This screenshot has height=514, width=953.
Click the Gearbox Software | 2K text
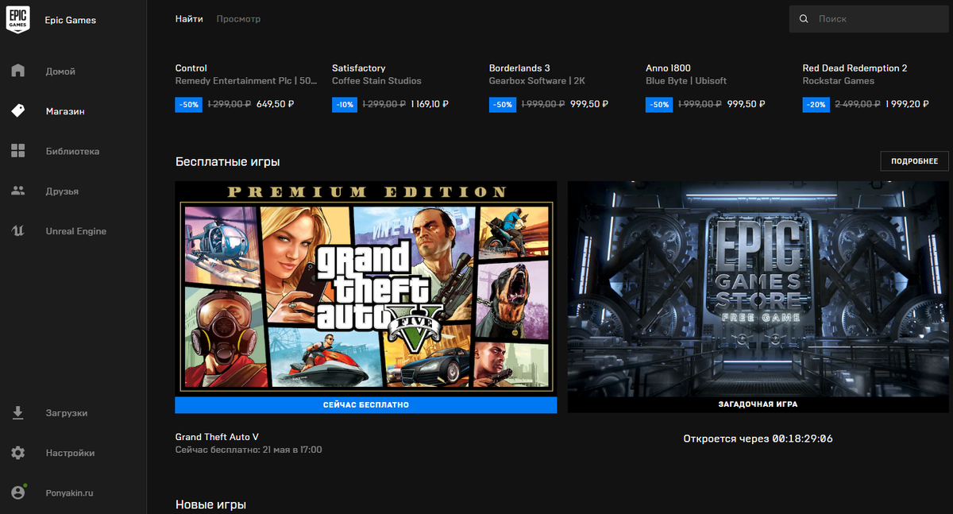(x=538, y=81)
